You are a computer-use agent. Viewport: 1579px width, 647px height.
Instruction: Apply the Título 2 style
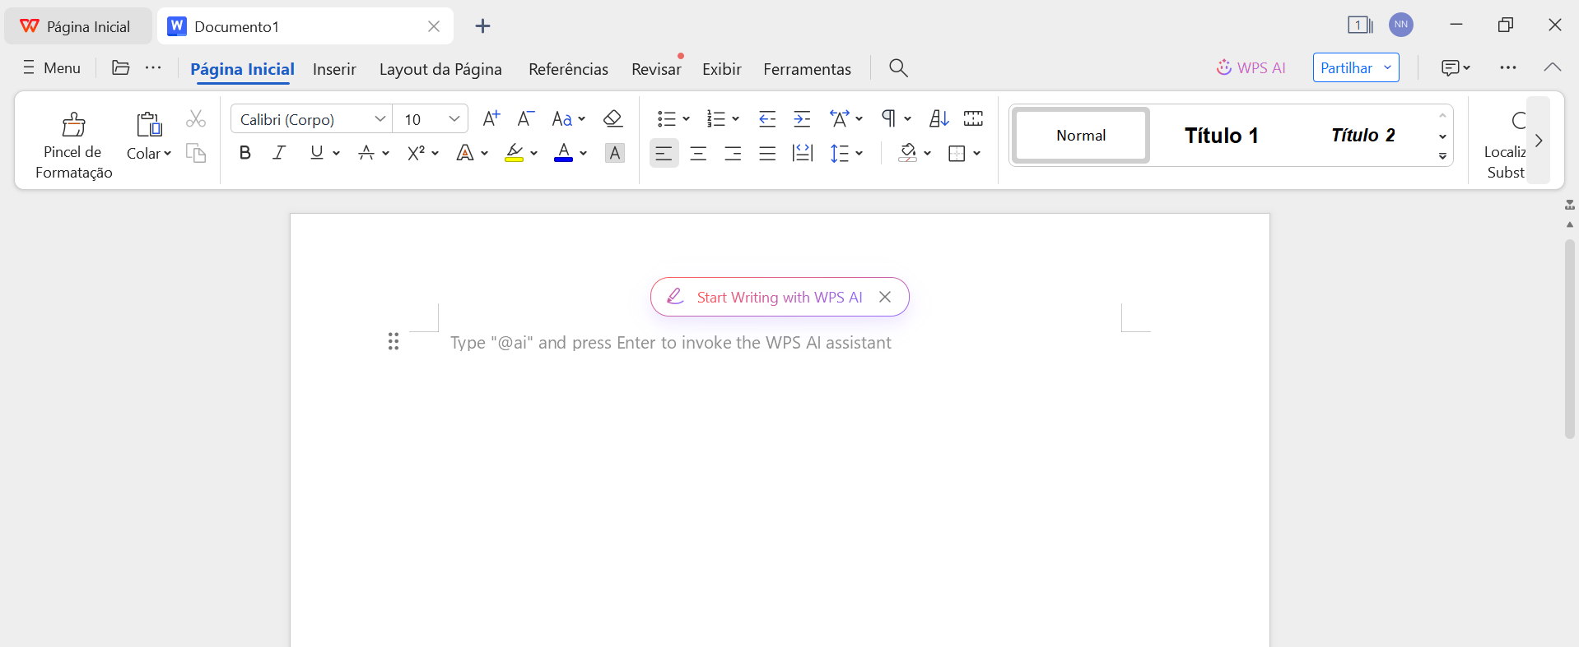pos(1363,135)
